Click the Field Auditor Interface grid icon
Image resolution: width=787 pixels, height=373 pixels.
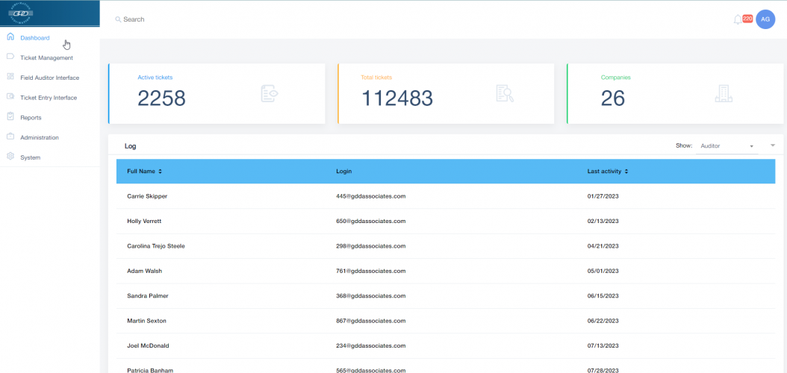coord(10,77)
